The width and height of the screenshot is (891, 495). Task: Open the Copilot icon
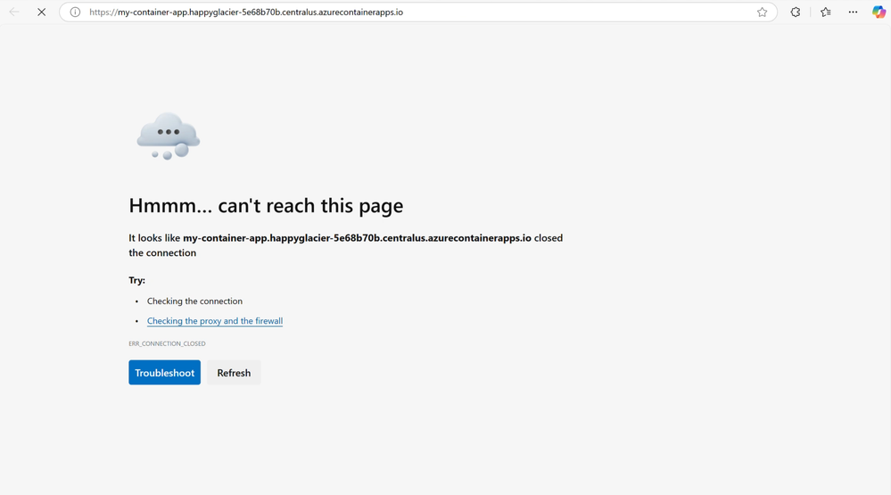879,12
